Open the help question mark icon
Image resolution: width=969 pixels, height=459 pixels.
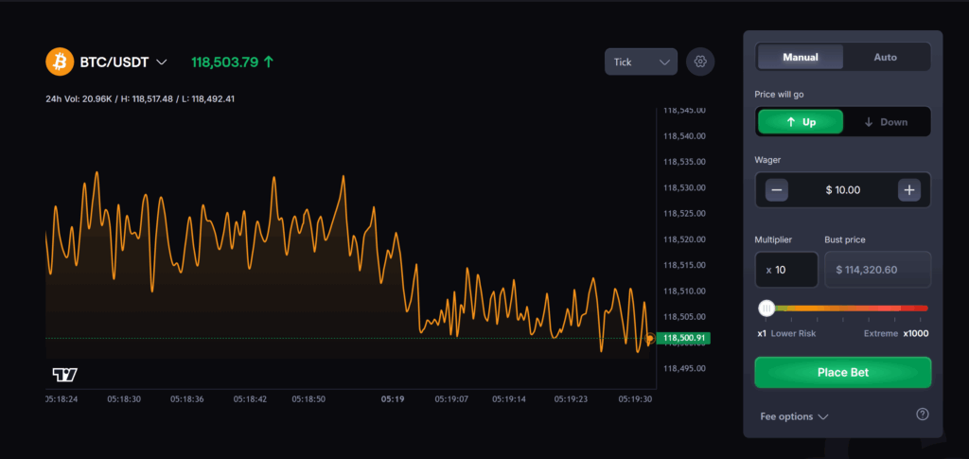[922, 415]
